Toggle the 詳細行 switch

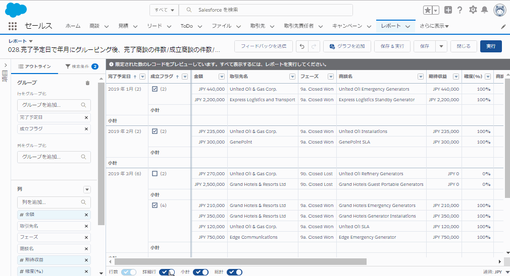pos(167,272)
